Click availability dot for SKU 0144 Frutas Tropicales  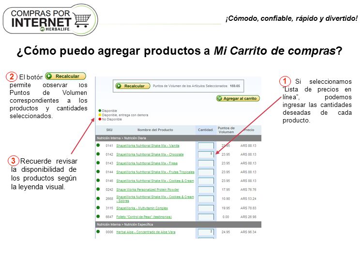coord(98,171)
